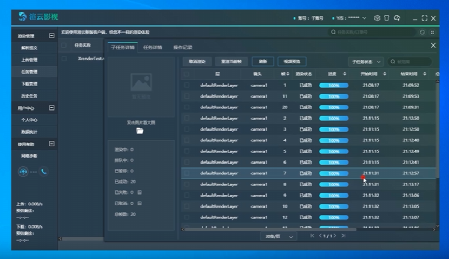Check the frame 11 row checkbox

coord(187,96)
